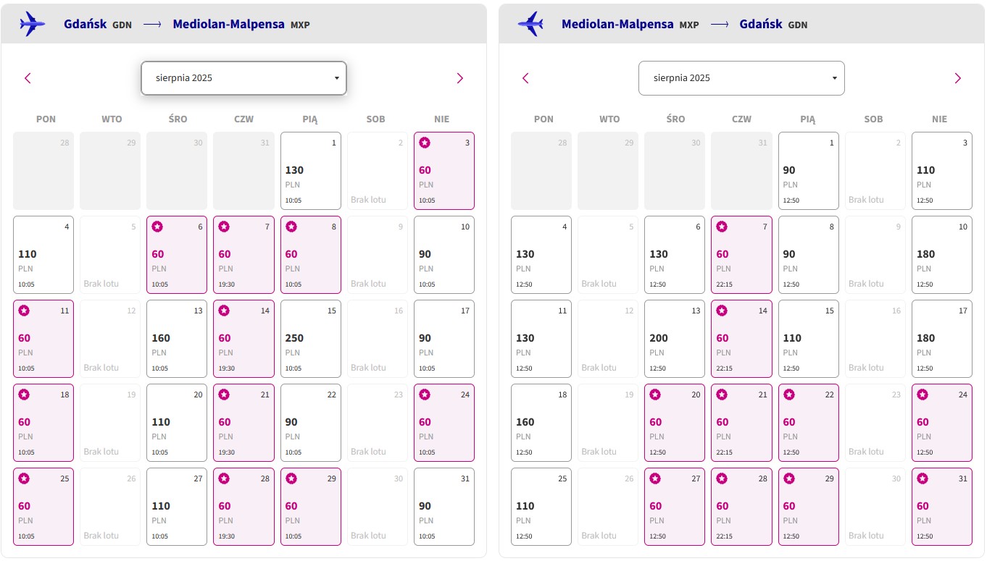Click star icon on August 3 outbound flight
This screenshot has width=987, height=561.
click(425, 143)
